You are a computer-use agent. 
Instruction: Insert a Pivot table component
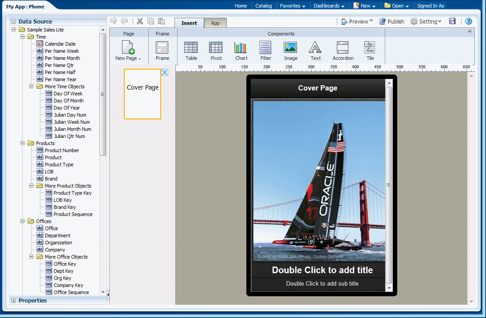click(x=216, y=51)
